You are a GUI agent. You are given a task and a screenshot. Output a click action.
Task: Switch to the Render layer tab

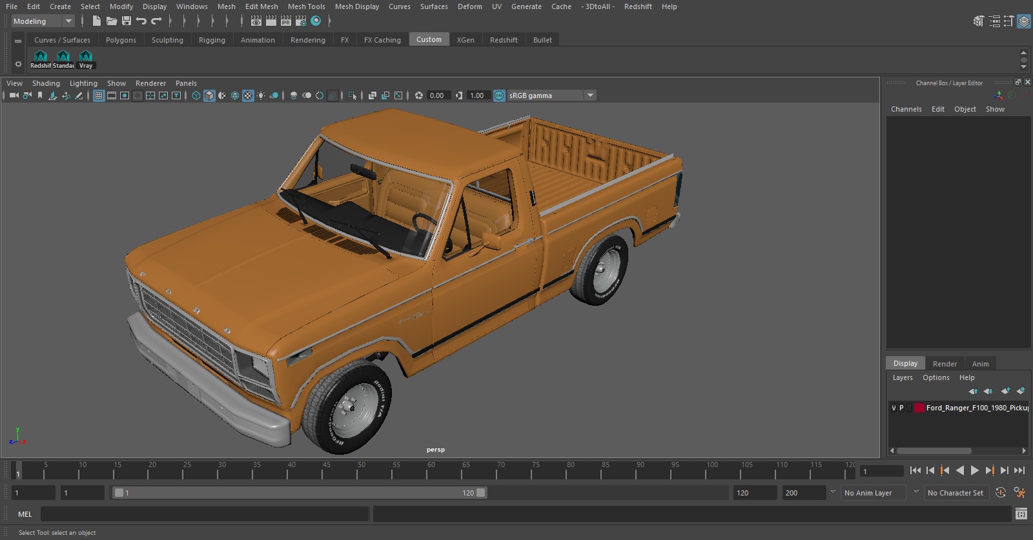945,364
